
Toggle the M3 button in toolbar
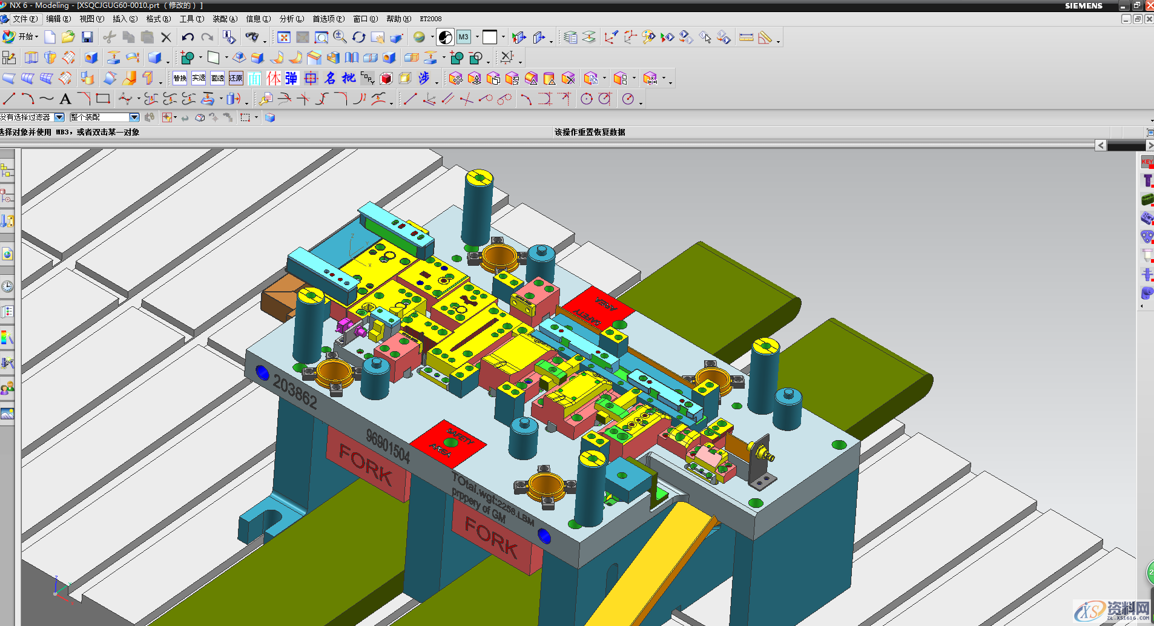click(463, 38)
